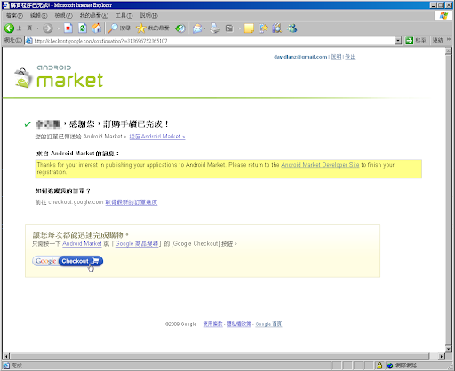Click the sparkle-star toolbar icon beside the note icon
Screen dimensions: 455x371
[x=263, y=28]
